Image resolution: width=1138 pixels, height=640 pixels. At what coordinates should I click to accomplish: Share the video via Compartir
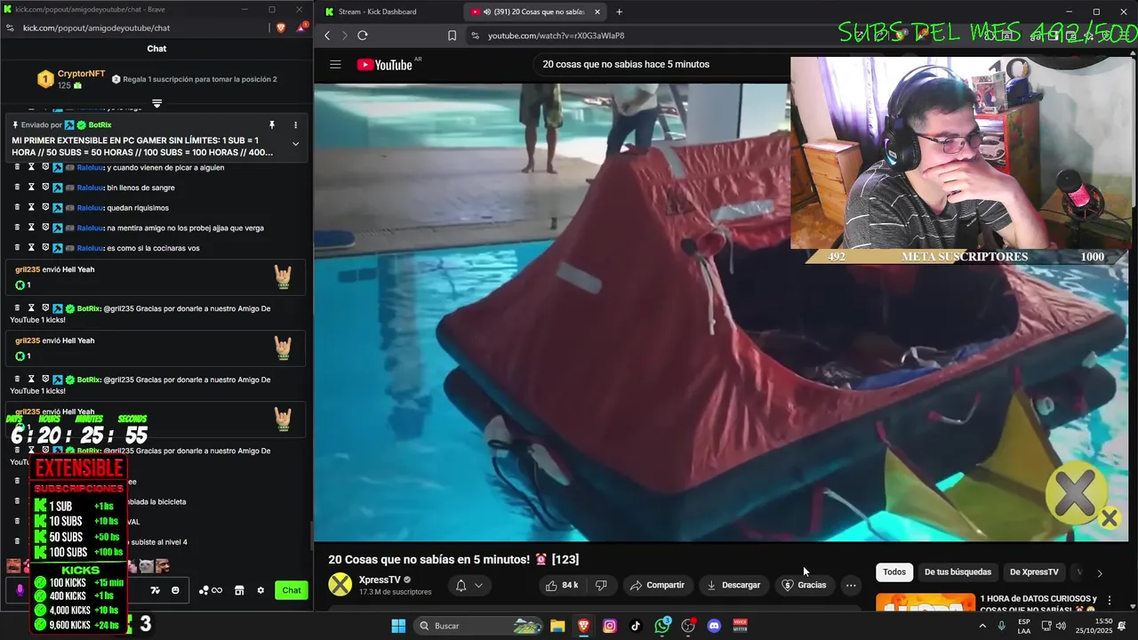[x=657, y=585]
